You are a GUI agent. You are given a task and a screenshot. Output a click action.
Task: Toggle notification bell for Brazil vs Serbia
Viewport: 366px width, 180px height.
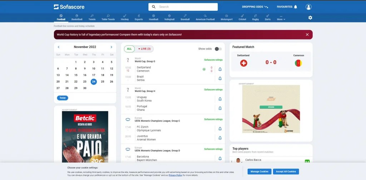[220, 78]
